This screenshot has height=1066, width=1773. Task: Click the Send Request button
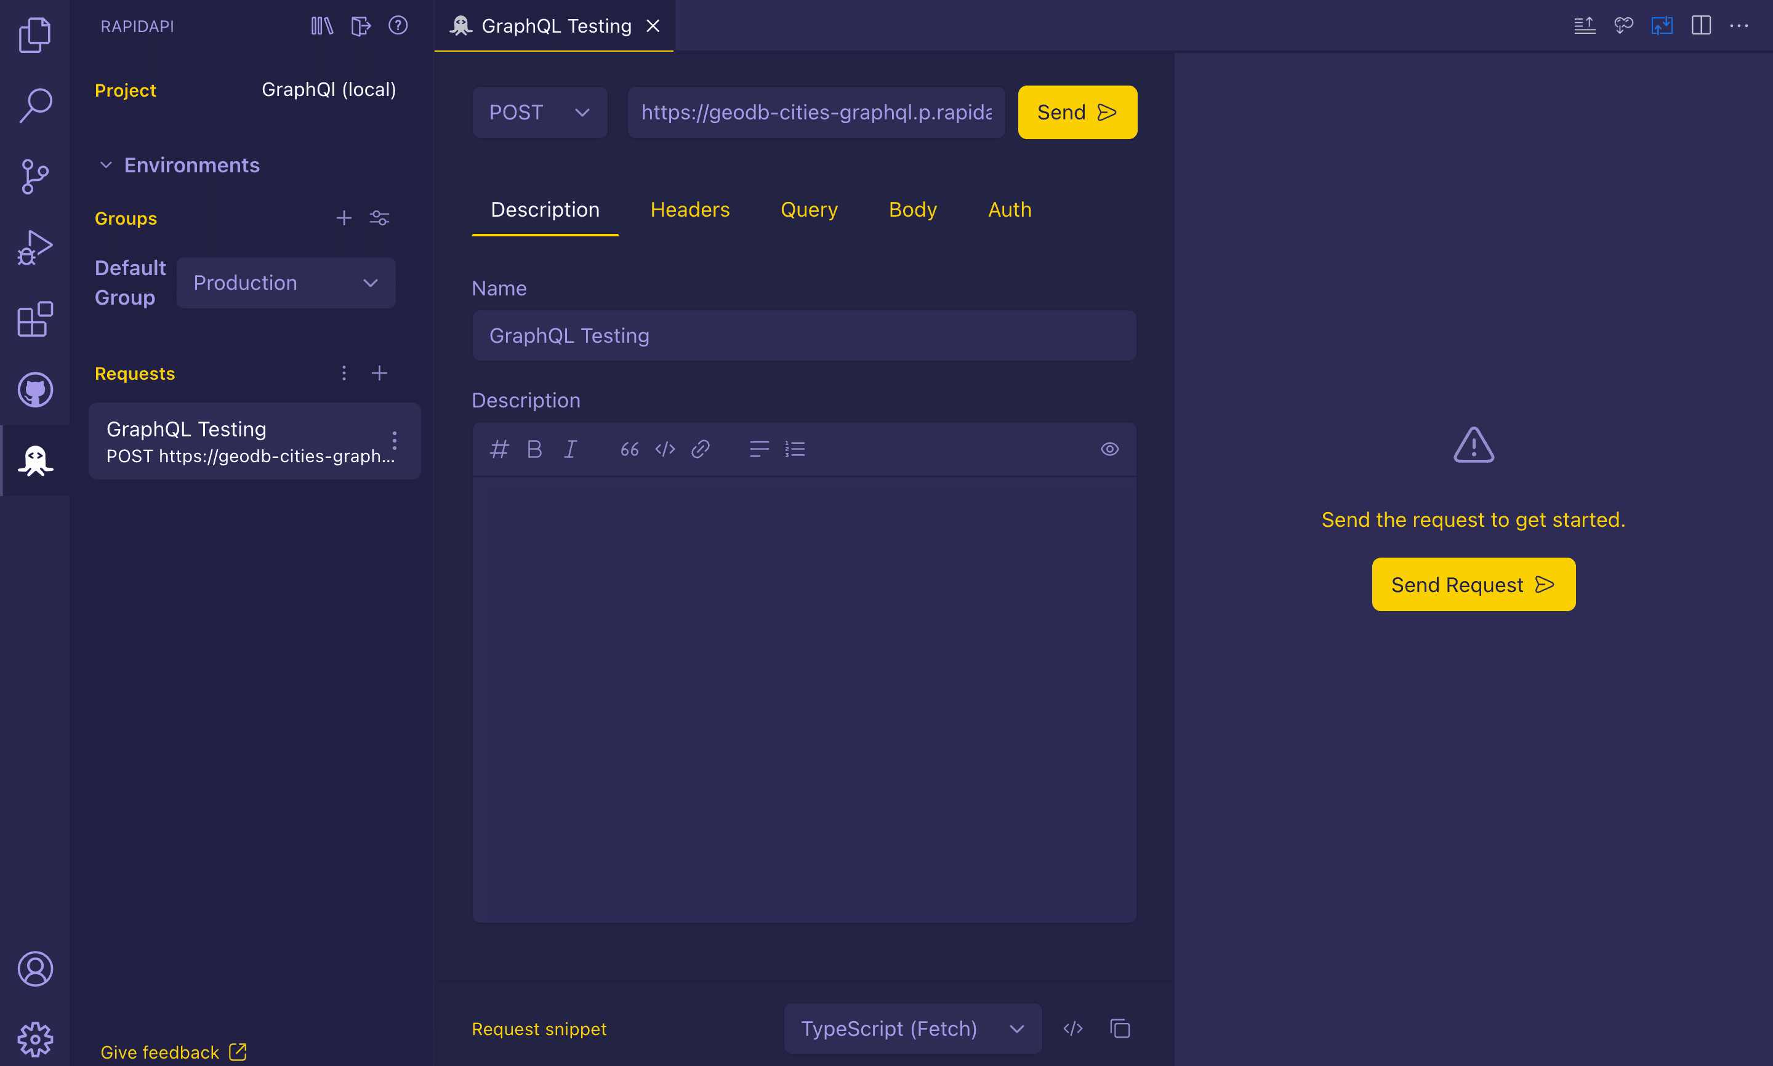click(x=1473, y=585)
